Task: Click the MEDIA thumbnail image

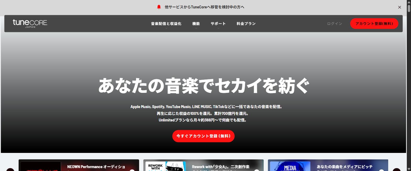Action: [x=290, y=166]
